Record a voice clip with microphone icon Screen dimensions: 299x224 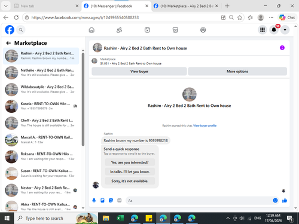point(94,200)
